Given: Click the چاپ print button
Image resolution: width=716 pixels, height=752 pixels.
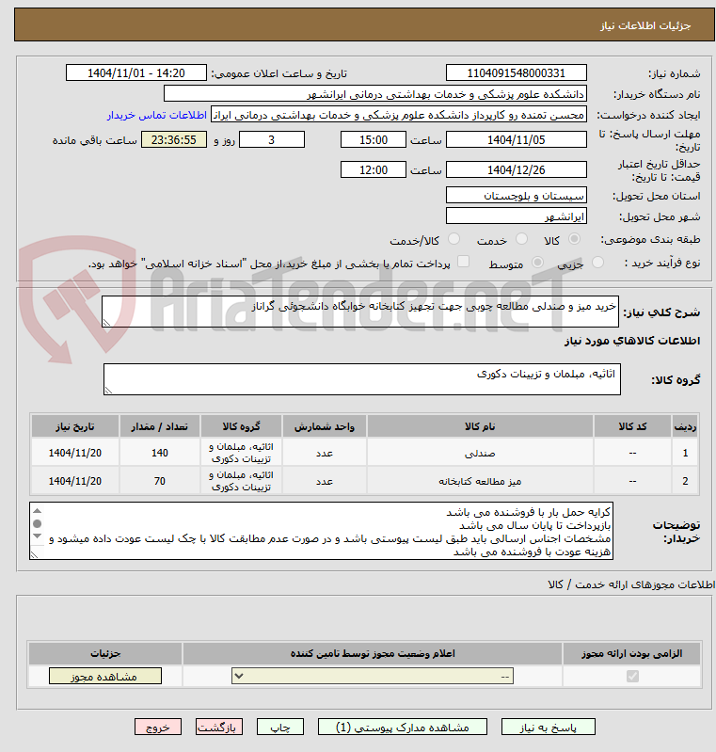Looking at the screenshot, I should (x=280, y=728).
